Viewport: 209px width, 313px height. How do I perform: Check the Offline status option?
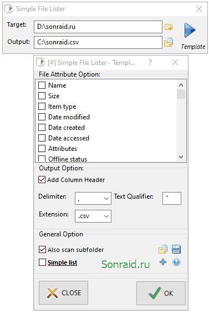42,159
